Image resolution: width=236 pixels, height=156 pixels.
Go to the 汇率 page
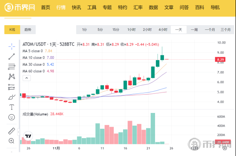point(138,7)
